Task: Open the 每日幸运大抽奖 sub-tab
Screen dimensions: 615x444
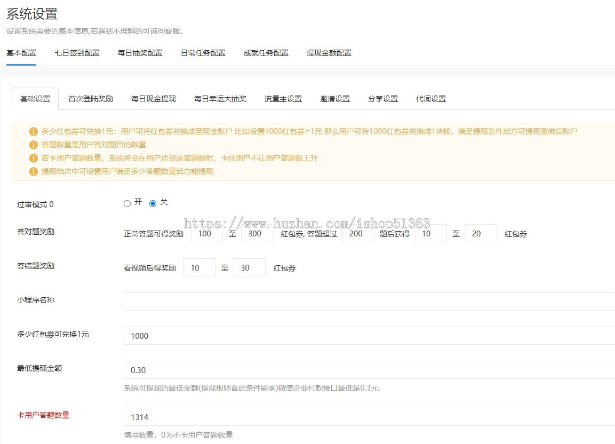Action: coord(220,99)
